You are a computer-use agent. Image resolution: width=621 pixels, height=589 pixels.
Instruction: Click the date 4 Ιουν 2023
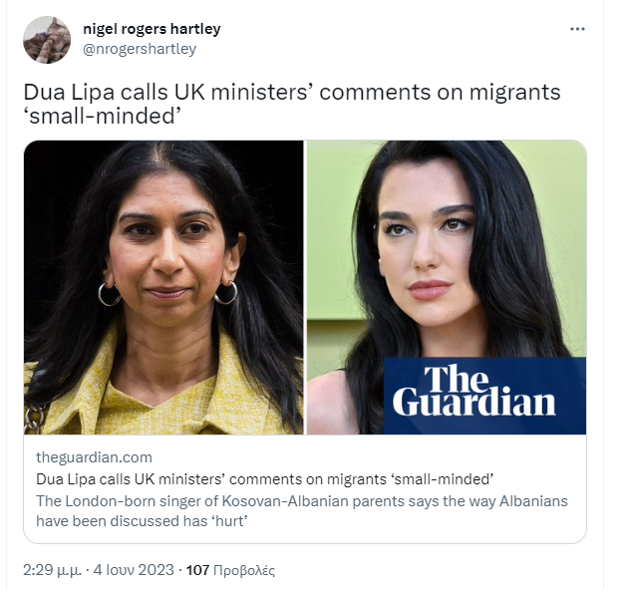(x=134, y=570)
